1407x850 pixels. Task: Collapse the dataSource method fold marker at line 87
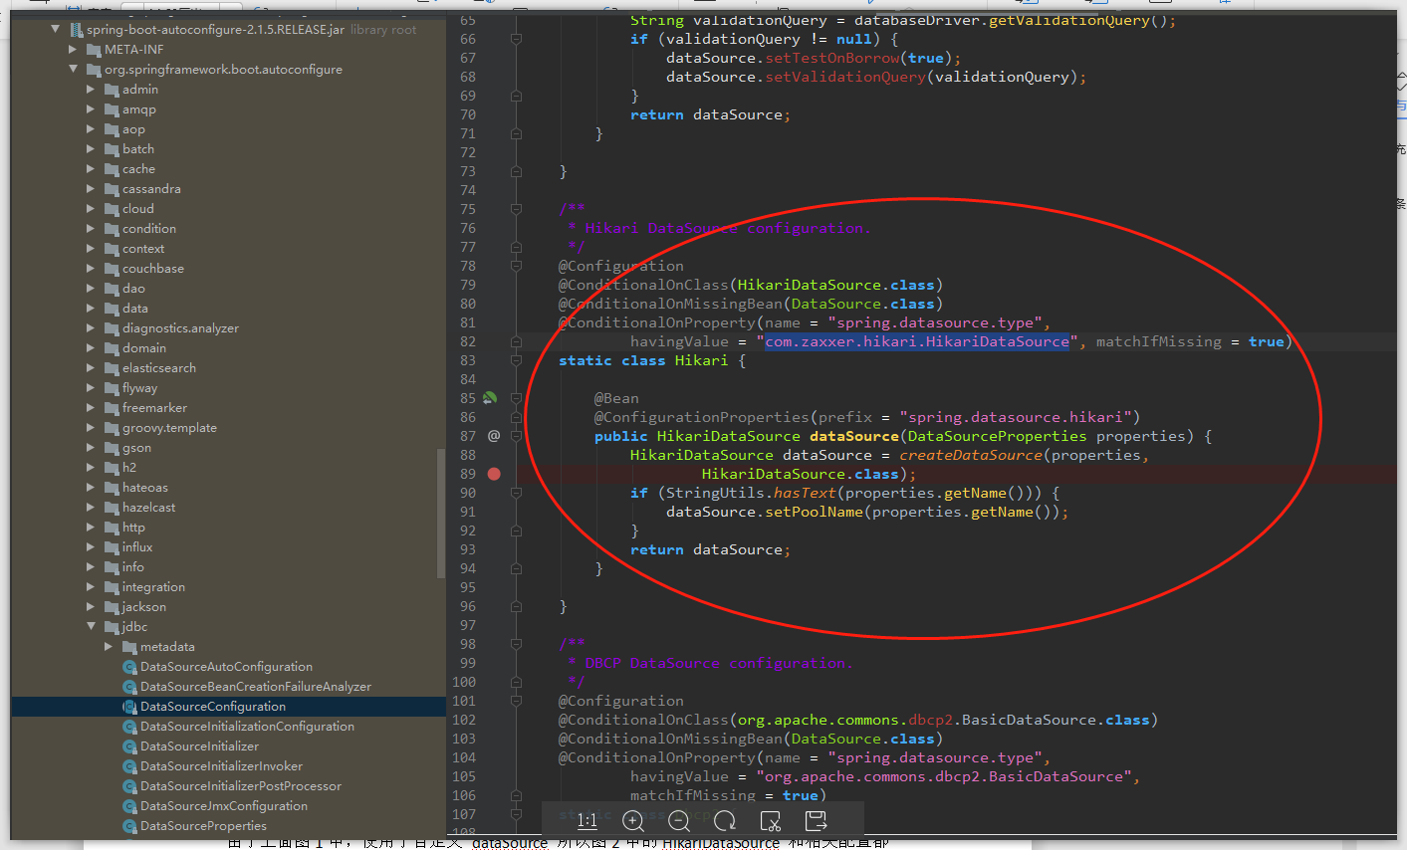[516, 436]
